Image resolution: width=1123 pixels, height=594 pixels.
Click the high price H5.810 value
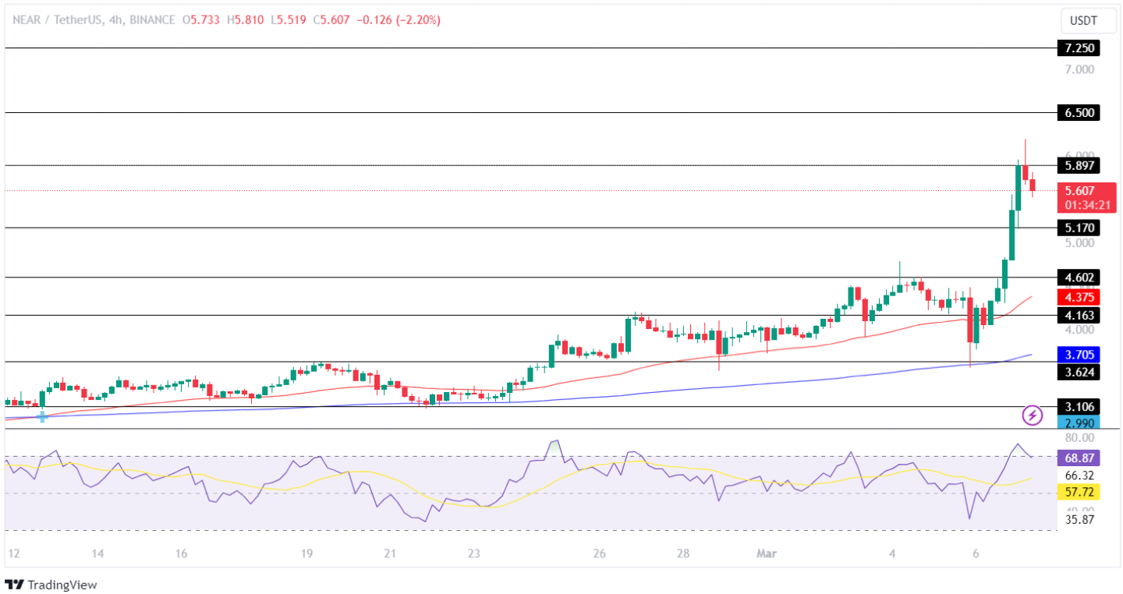tap(246, 20)
